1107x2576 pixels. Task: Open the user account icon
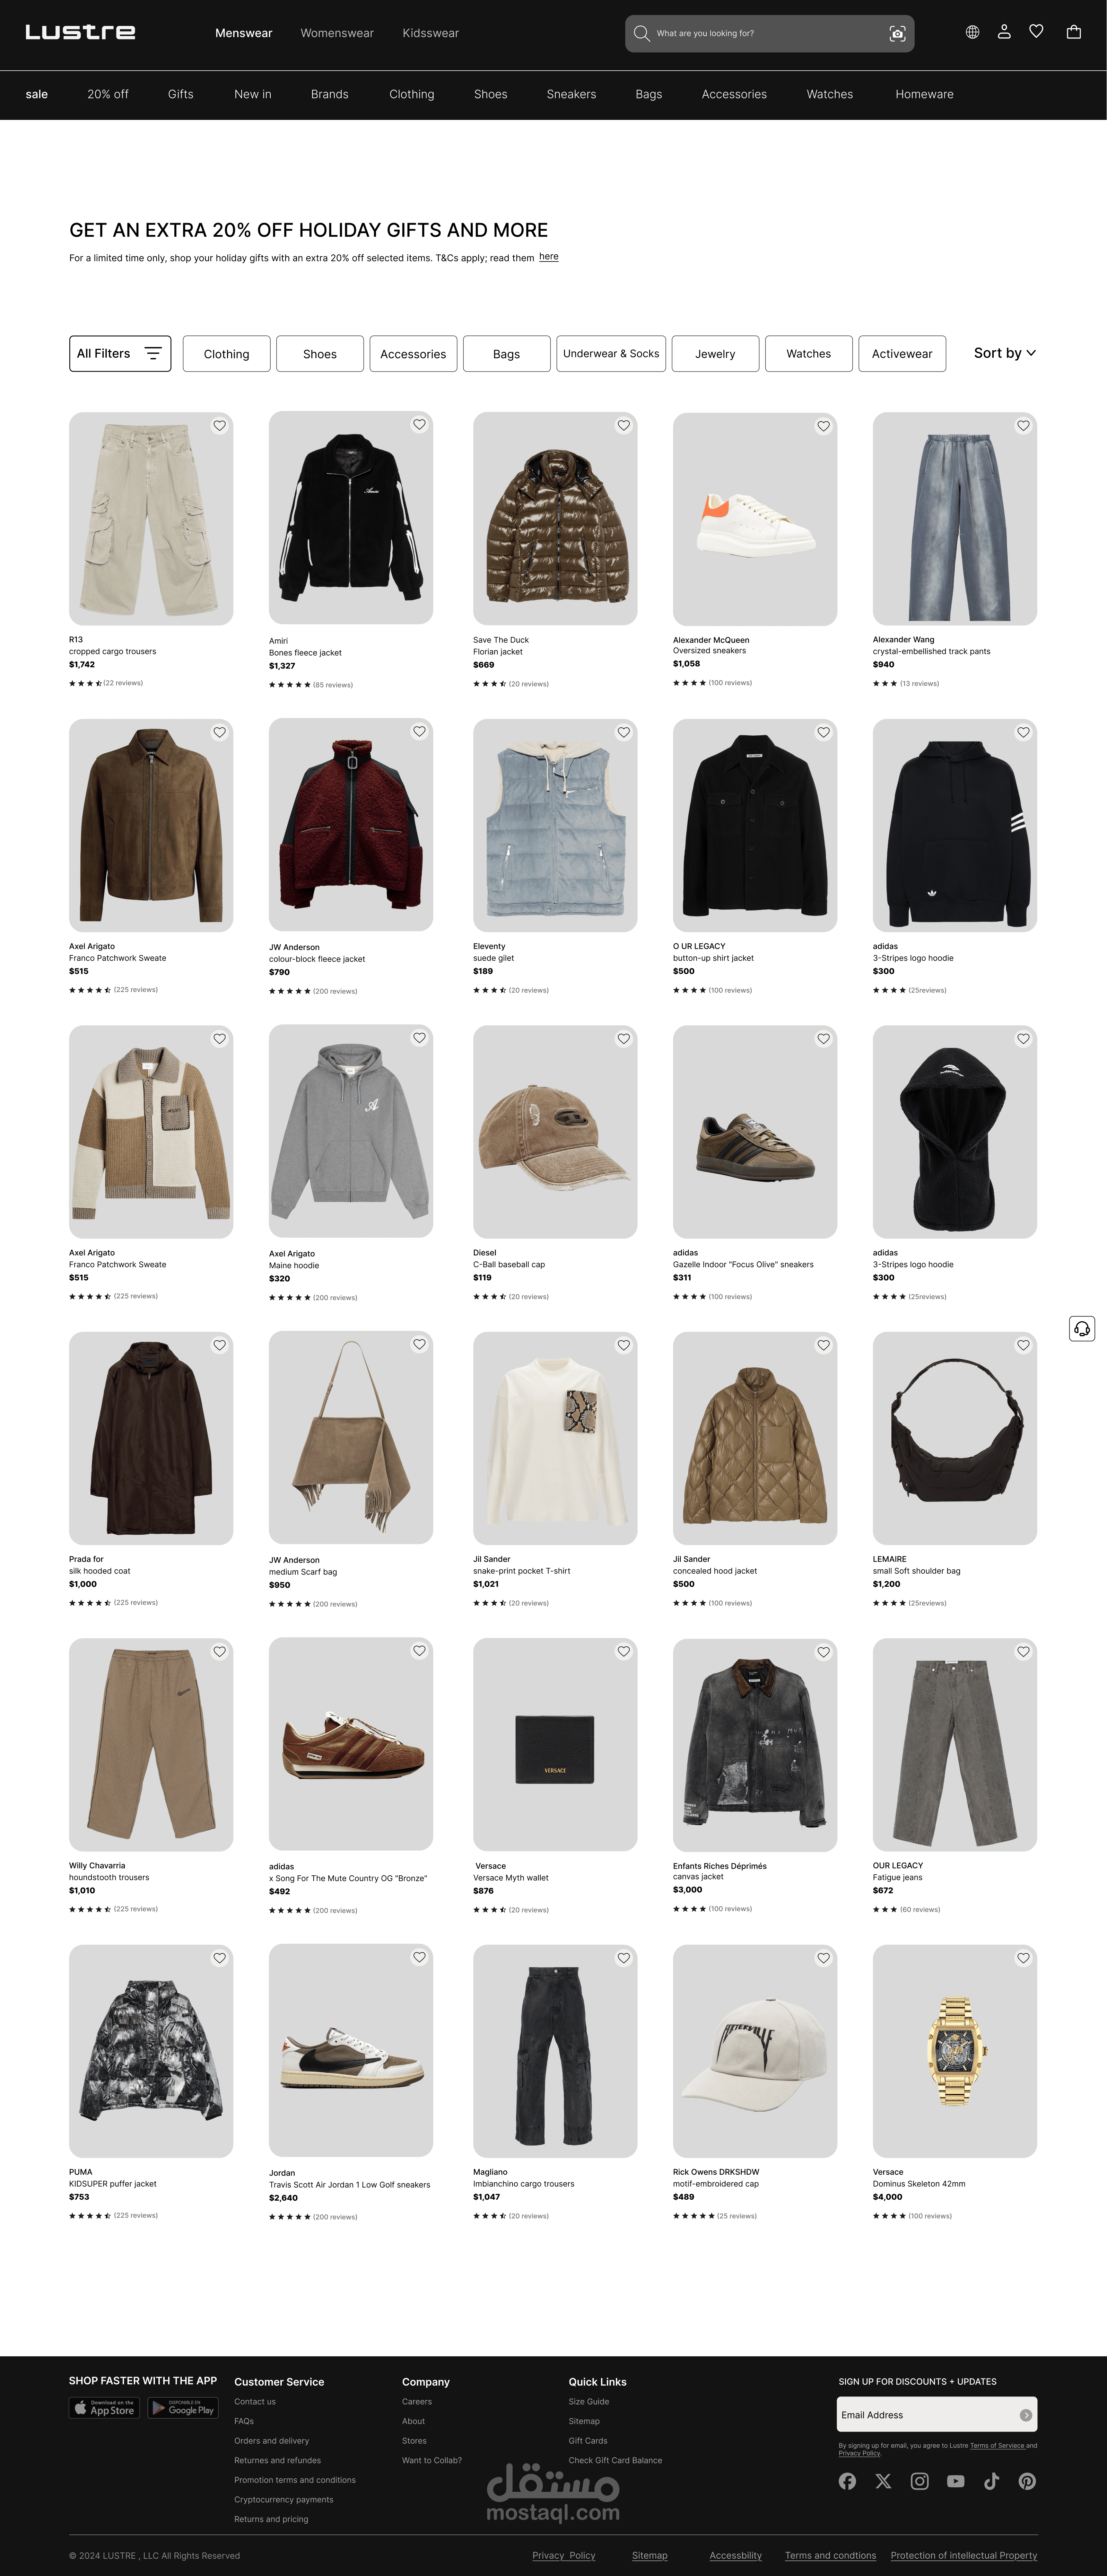click(1004, 32)
